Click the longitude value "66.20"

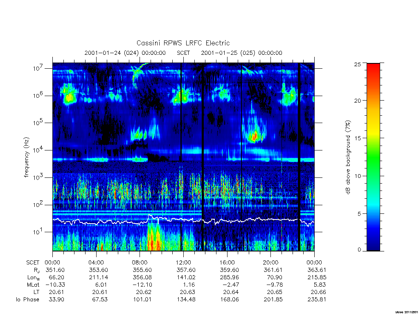click(56, 278)
